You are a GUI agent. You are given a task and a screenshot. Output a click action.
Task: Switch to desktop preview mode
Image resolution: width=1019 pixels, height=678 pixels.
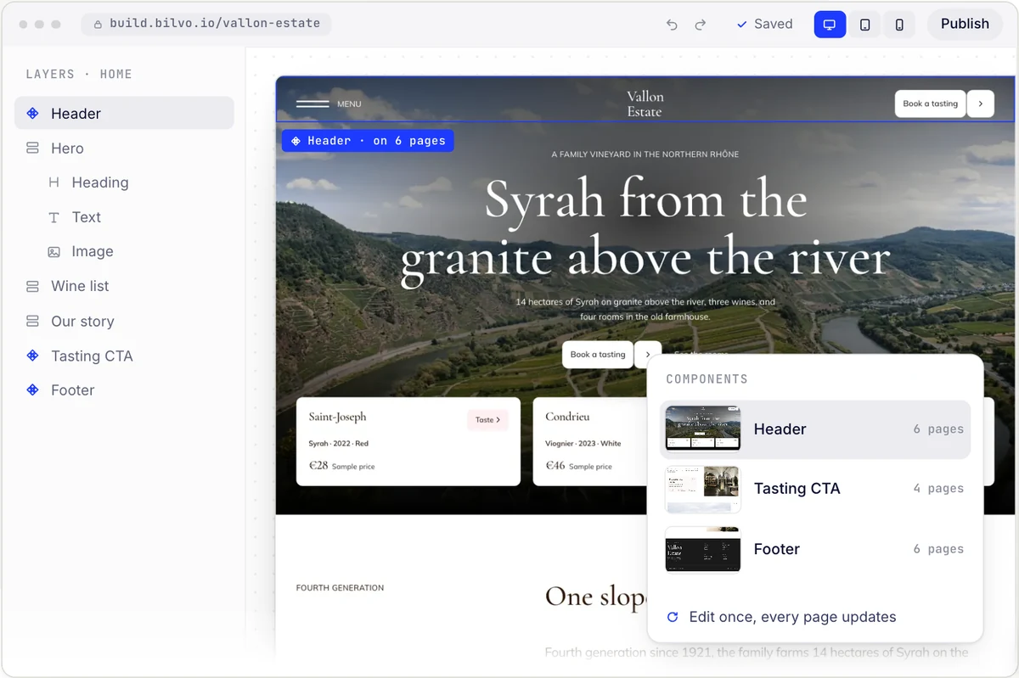pyautogui.click(x=830, y=25)
